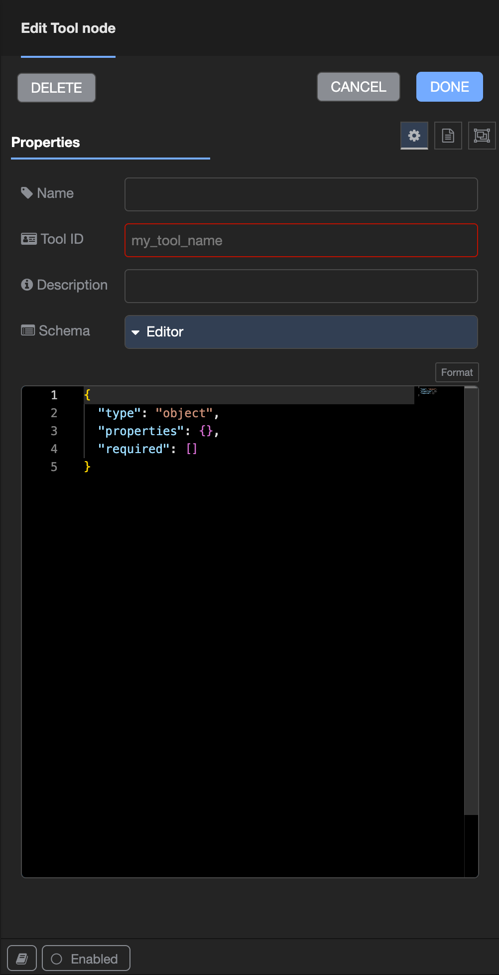This screenshot has height=975, width=499.
Task: Click the "required" key in schema
Action: 134,449
